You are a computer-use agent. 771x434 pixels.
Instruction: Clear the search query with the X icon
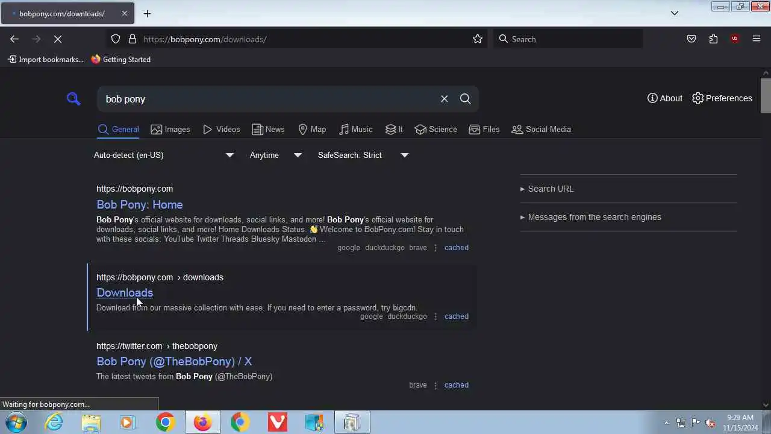point(444,99)
